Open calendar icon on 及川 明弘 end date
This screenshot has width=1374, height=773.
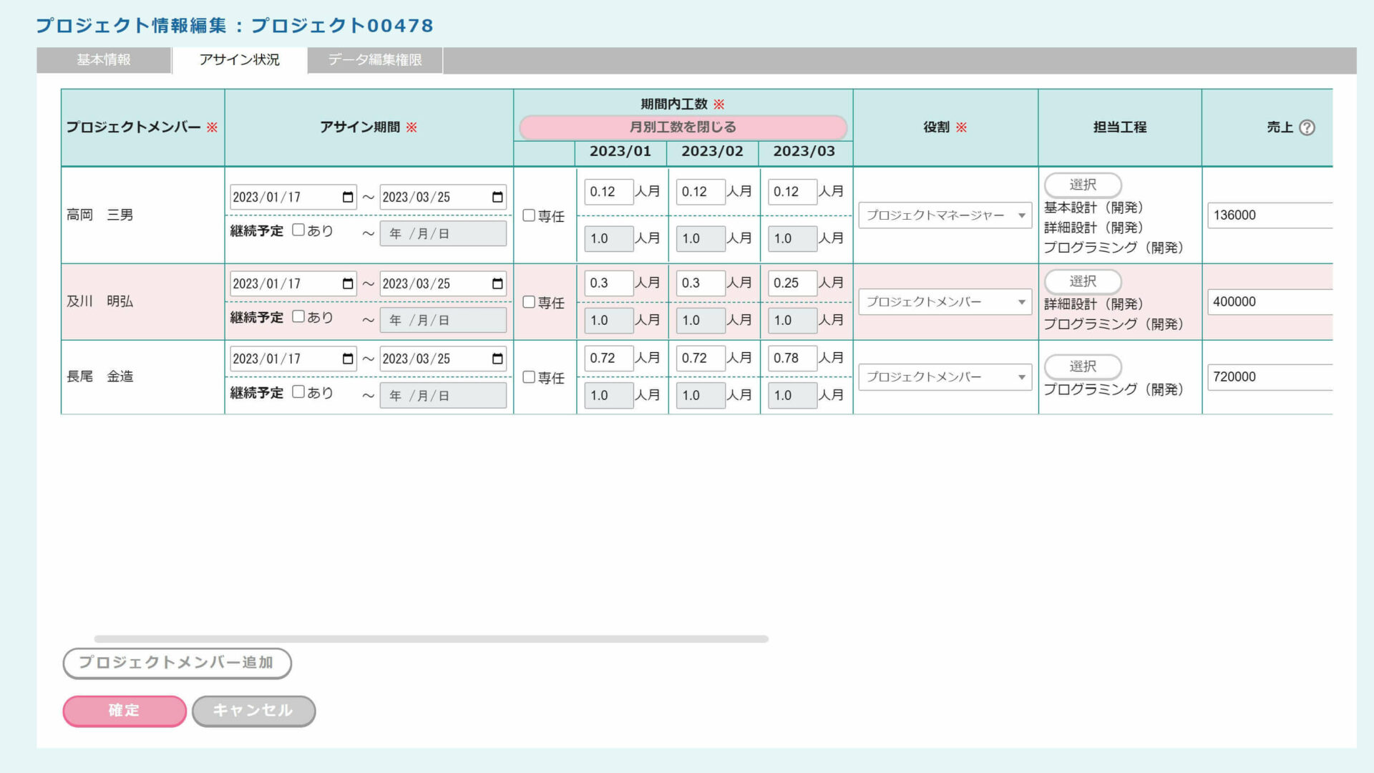[497, 284]
